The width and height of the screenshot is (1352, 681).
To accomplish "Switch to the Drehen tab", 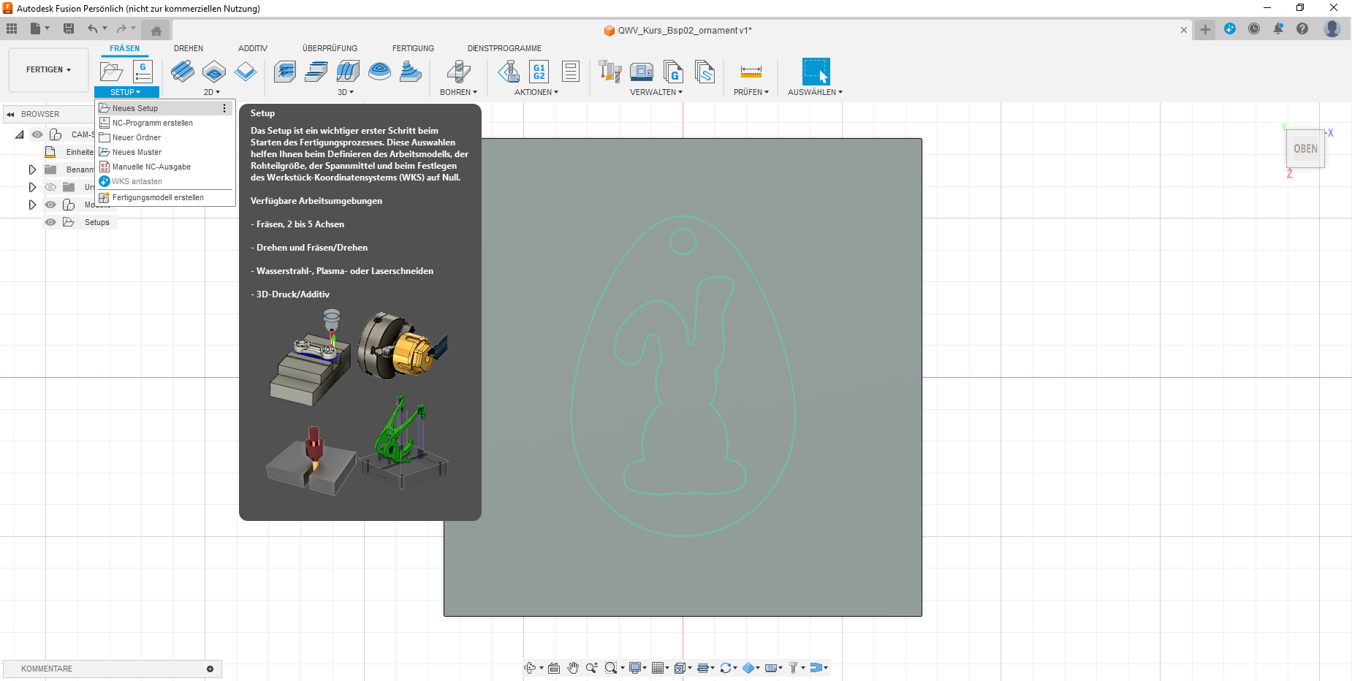I will 189,48.
